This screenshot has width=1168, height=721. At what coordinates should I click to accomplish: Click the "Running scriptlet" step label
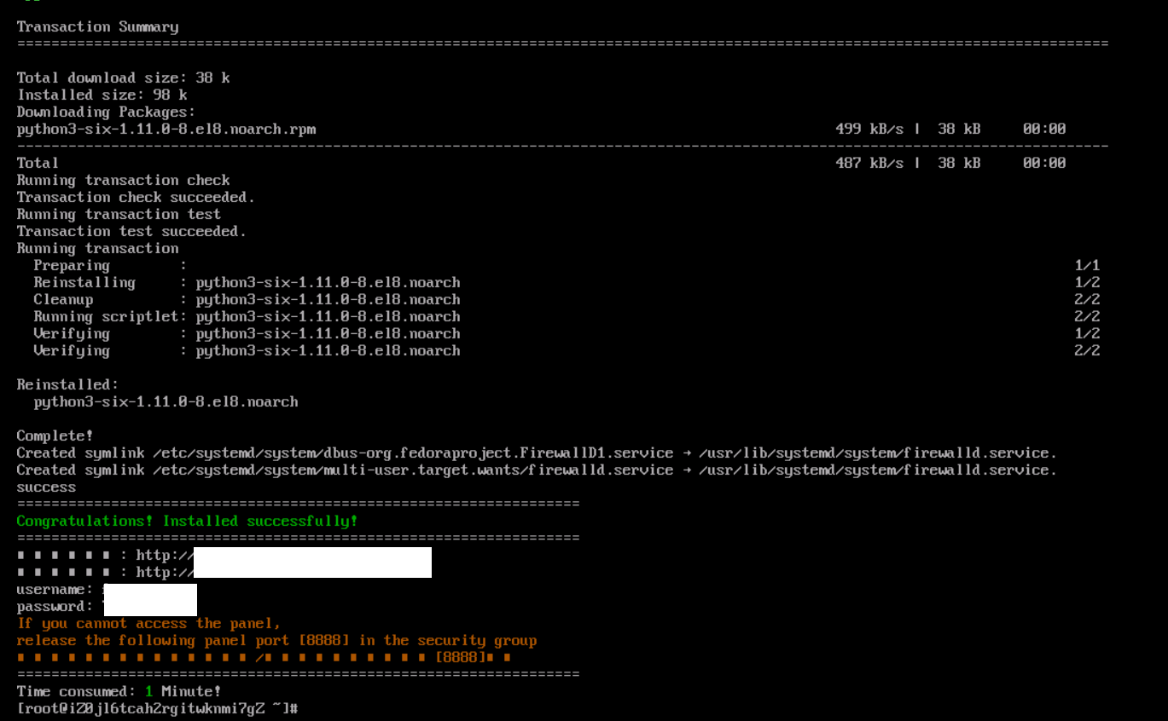coord(106,316)
